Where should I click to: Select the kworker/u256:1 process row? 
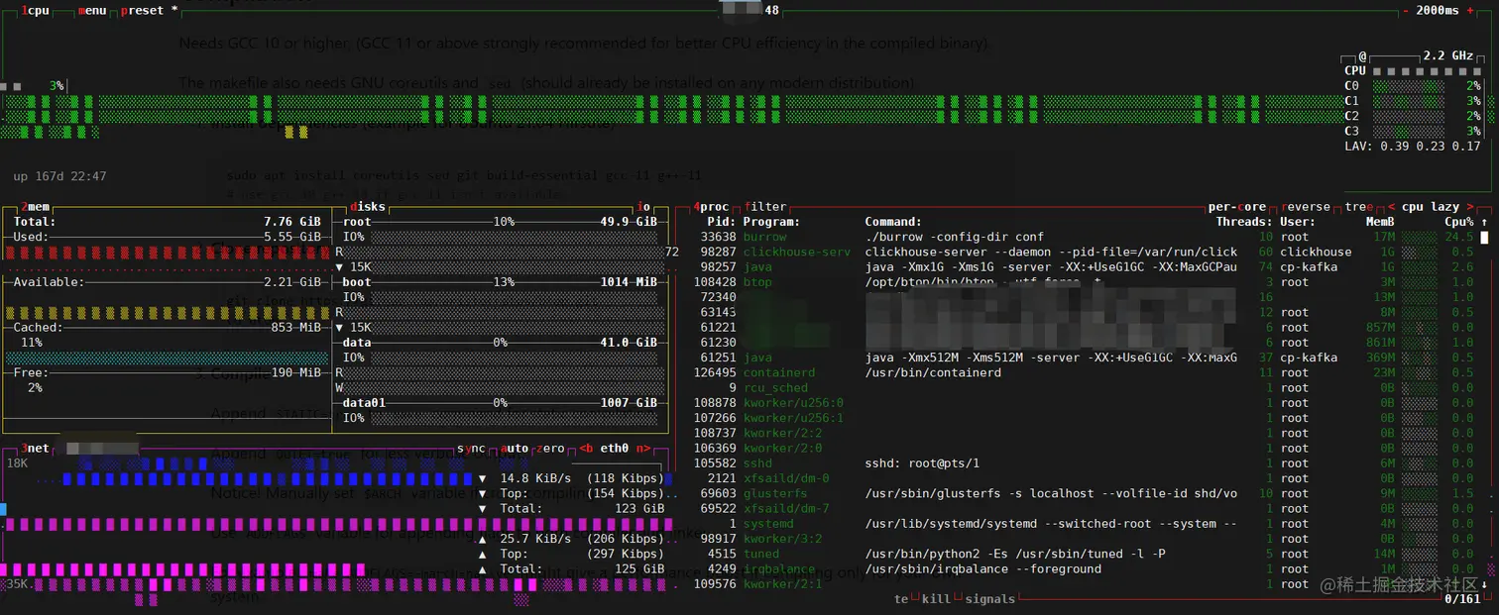pyautogui.click(x=1086, y=418)
